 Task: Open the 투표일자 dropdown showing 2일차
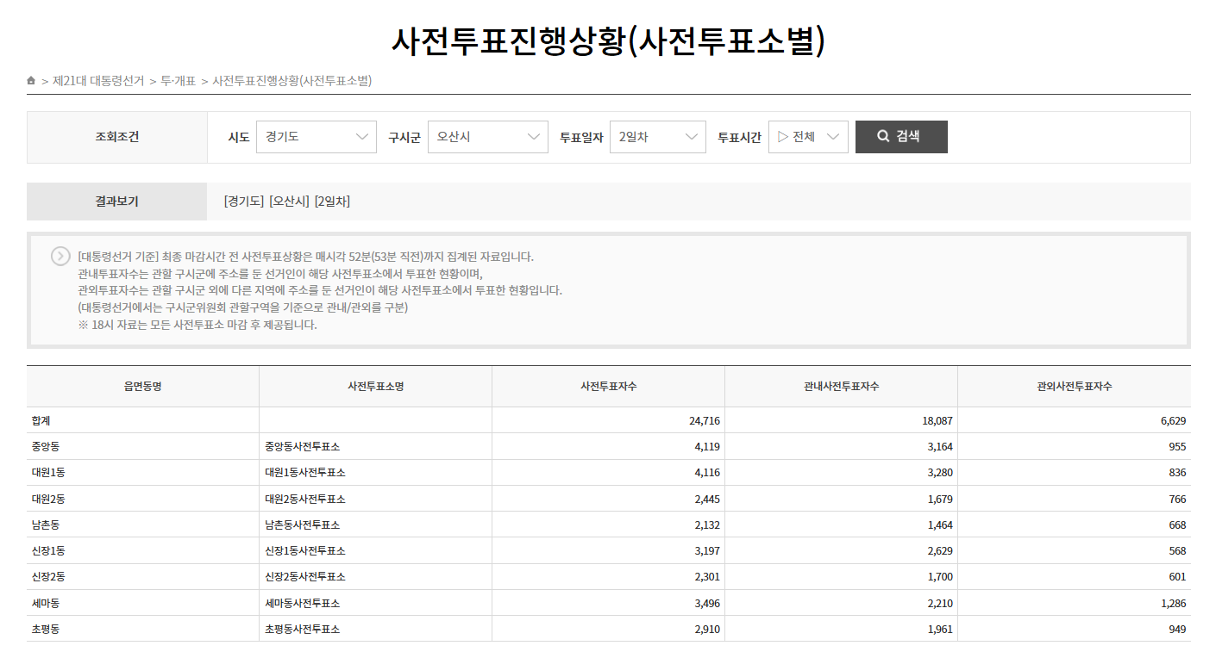[x=657, y=137]
